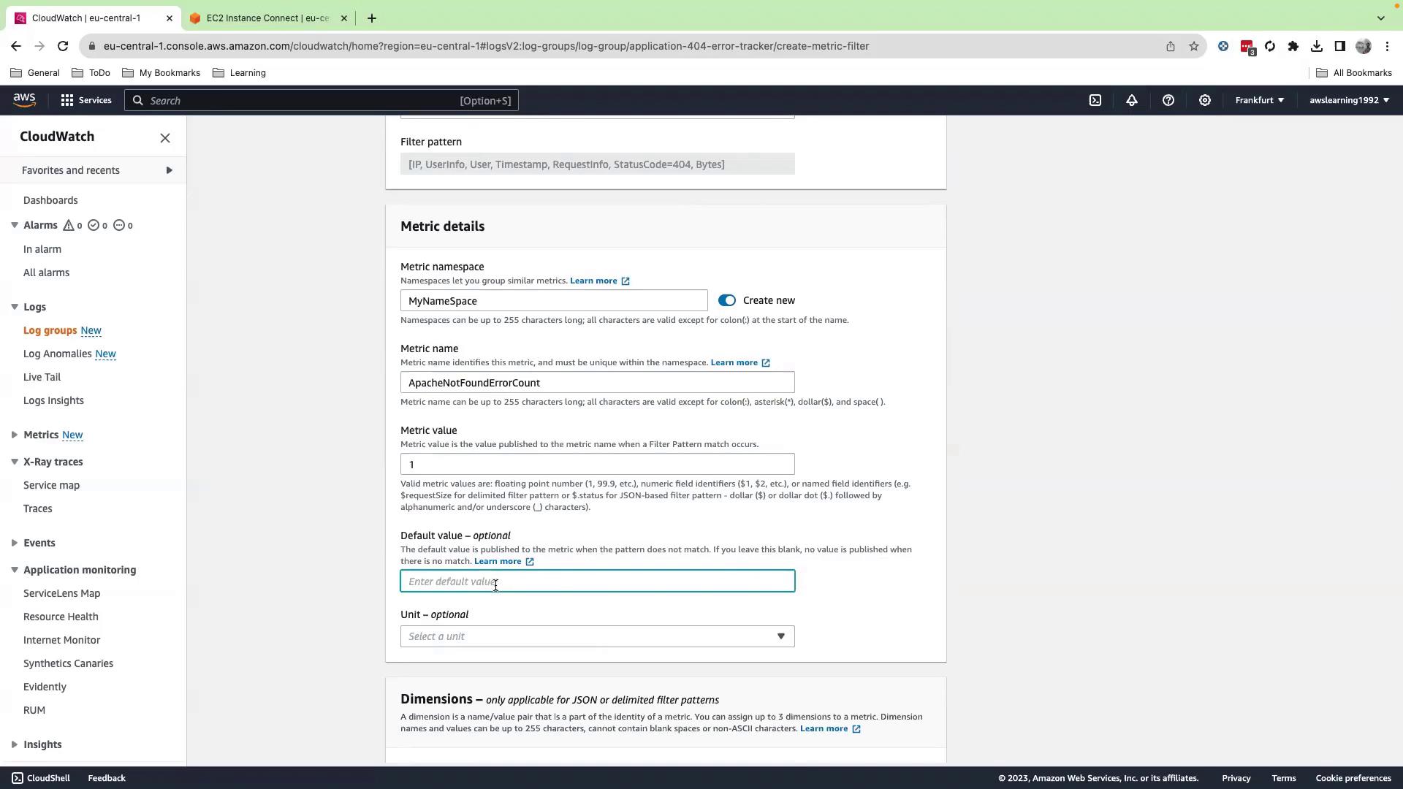
Task: Bookmark this page with the star icon
Action: click(1194, 46)
